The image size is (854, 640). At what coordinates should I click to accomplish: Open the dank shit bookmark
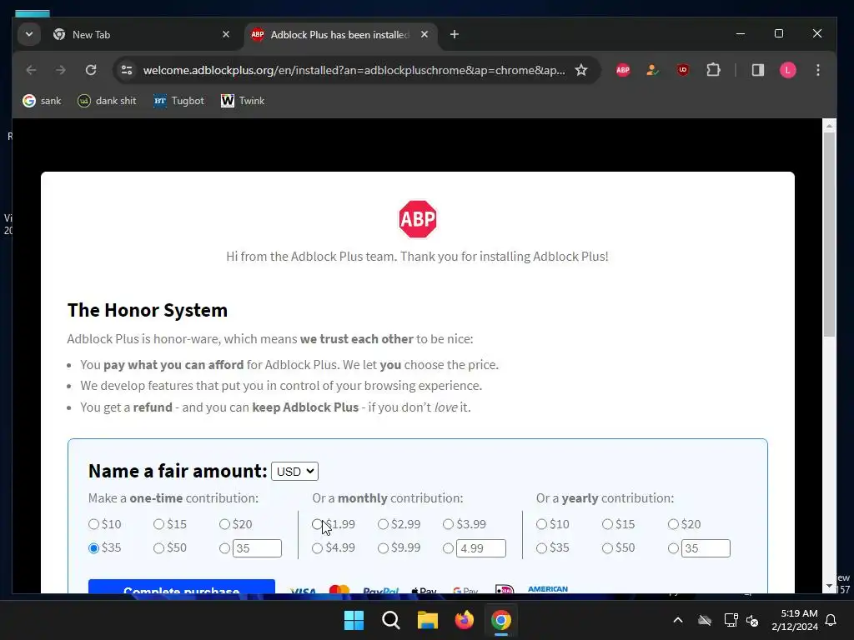coord(107,101)
